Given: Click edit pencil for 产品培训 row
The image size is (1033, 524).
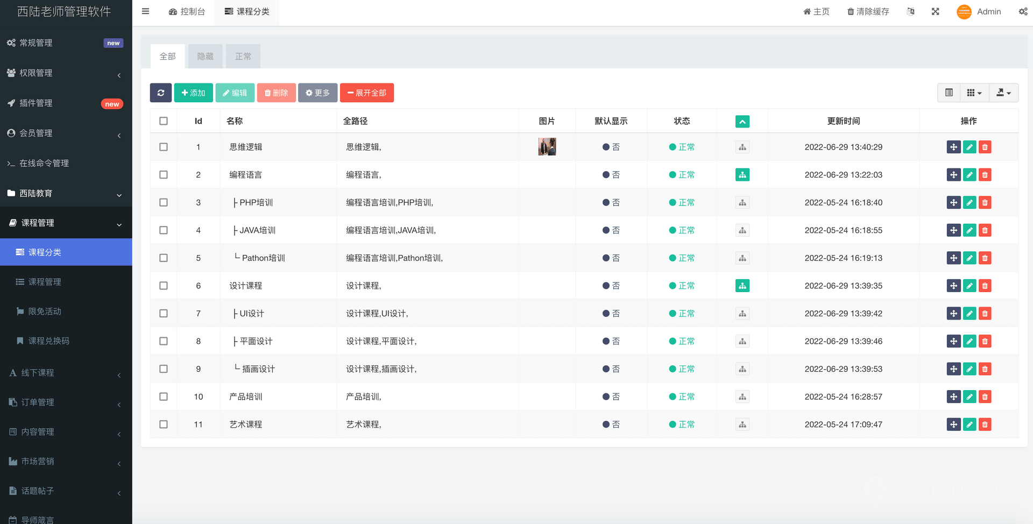Looking at the screenshot, I should [x=970, y=396].
